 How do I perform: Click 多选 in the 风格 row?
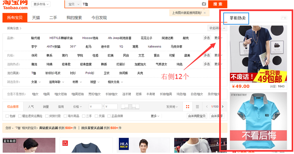[207, 55]
